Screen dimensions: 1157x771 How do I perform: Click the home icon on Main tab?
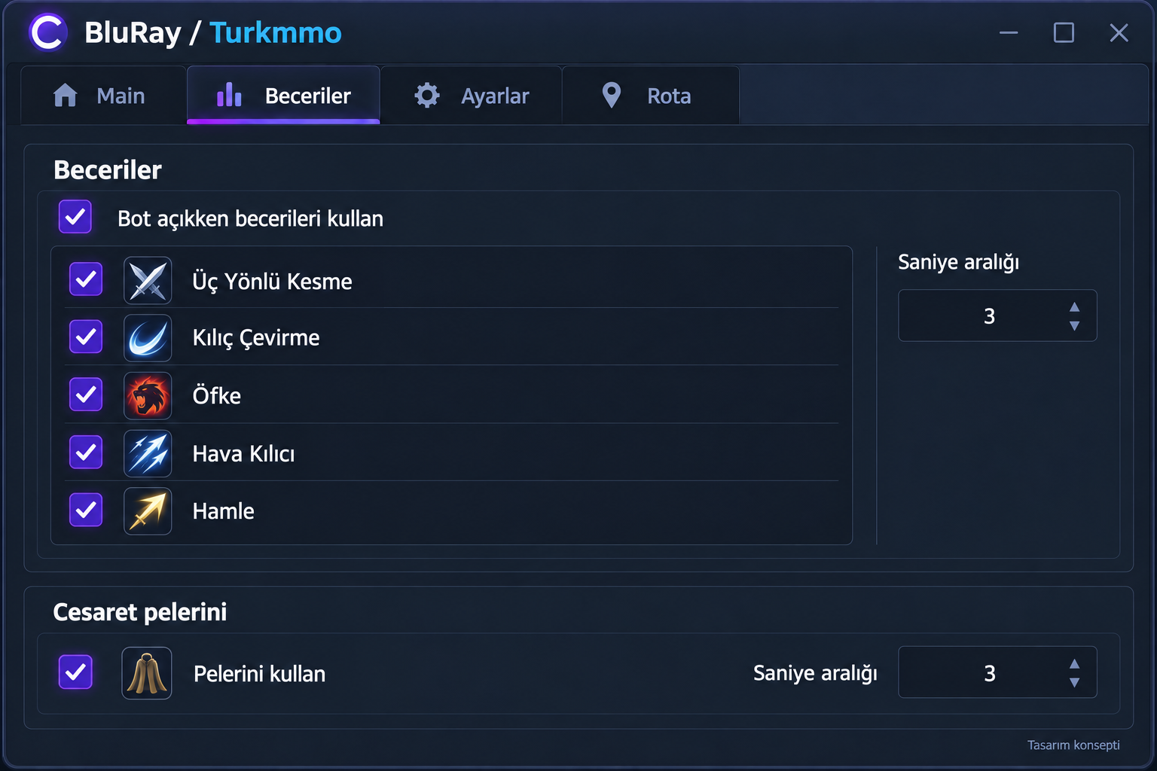pyautogui.click(x=66, y=96)
